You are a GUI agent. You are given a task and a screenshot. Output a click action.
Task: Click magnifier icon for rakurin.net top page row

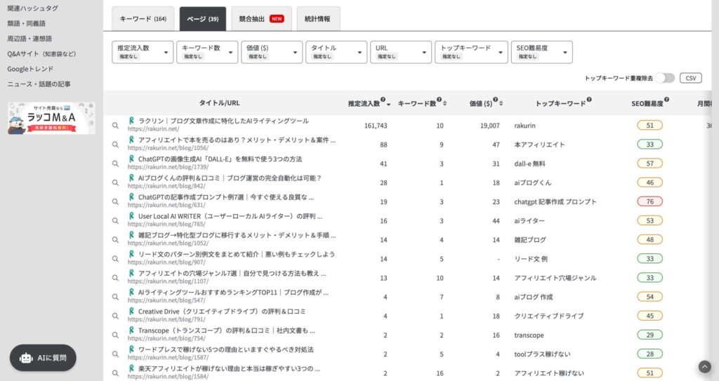pos(115,125)
